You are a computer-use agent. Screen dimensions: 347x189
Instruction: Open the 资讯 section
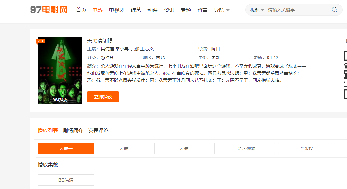click(169, 10)
